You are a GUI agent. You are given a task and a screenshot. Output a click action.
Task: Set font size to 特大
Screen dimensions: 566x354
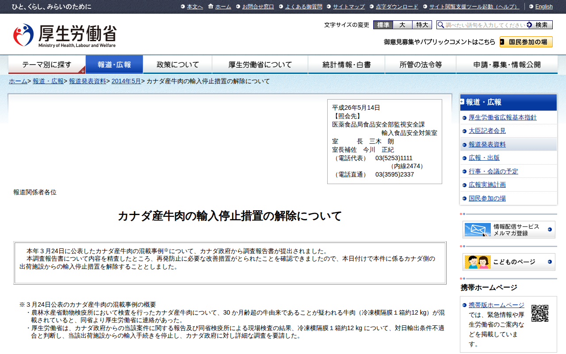coord(422,25)
